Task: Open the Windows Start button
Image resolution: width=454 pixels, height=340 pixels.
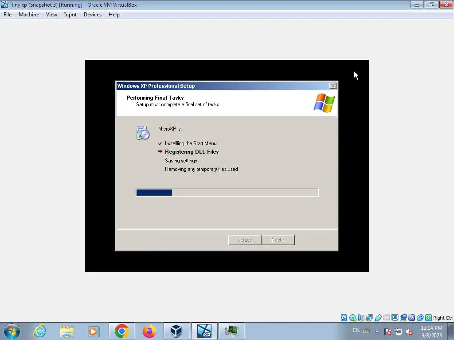Action: (12, 331)
